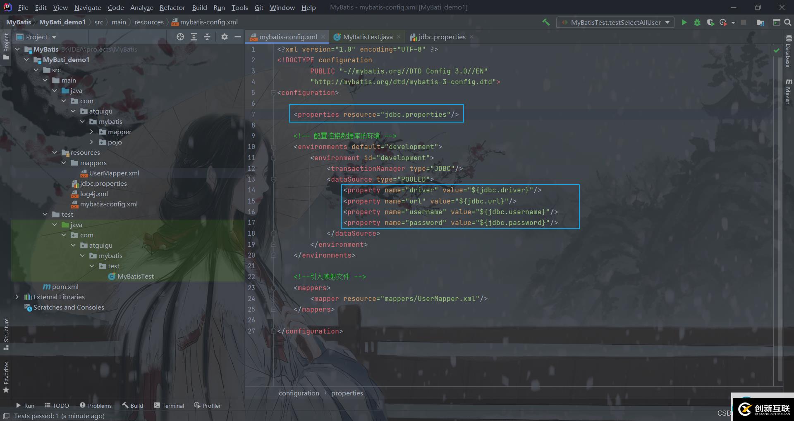Start debugging with the bug icon
Viewport: 794px width, 421px height.
tap(697, 22)
